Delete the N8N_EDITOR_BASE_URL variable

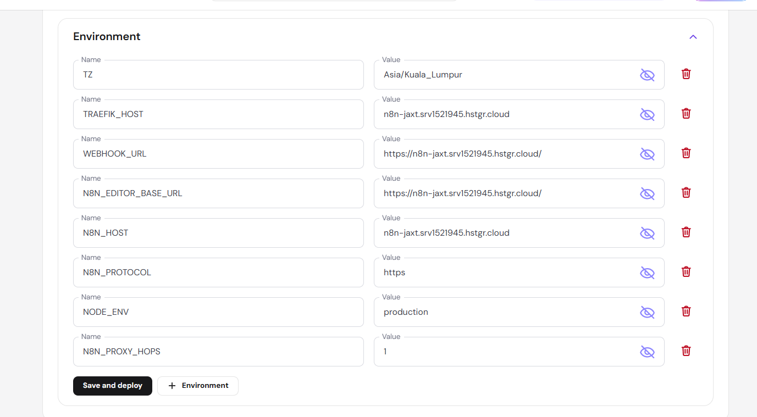[686, 193]
